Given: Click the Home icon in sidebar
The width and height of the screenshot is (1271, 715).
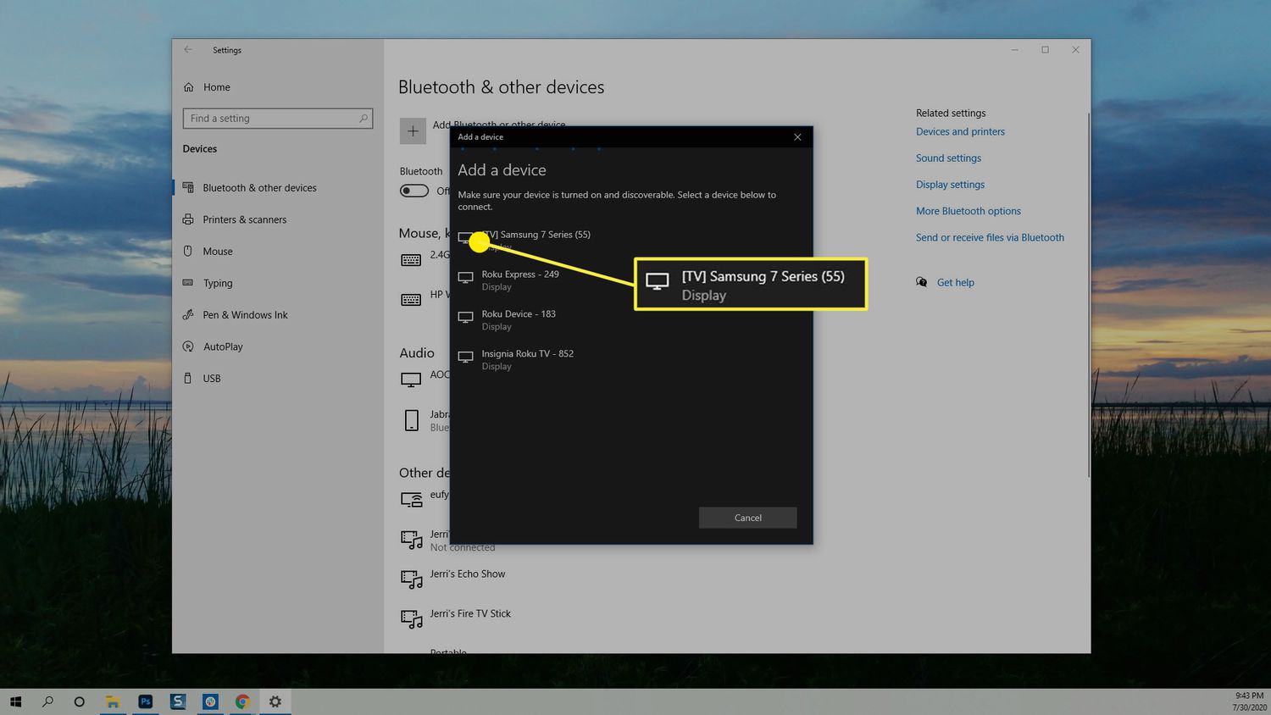Looking at the screenshot, I should click(x=189, y=87).
